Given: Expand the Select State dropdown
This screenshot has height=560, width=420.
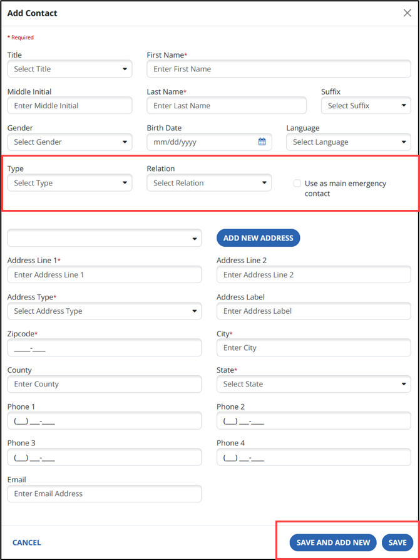Looking at the screenshot, I should click(314, 384).
